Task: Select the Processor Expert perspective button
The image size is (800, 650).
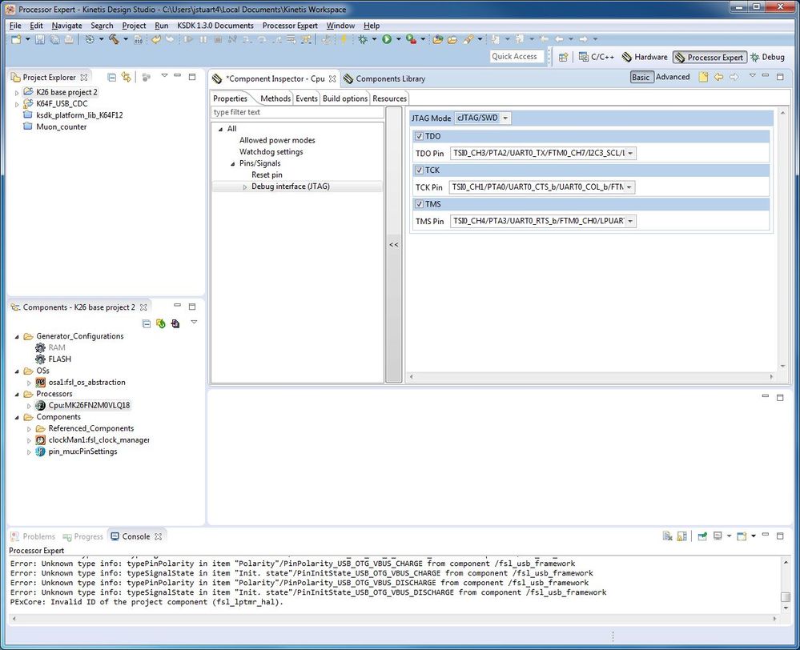Action: (710, 57)
